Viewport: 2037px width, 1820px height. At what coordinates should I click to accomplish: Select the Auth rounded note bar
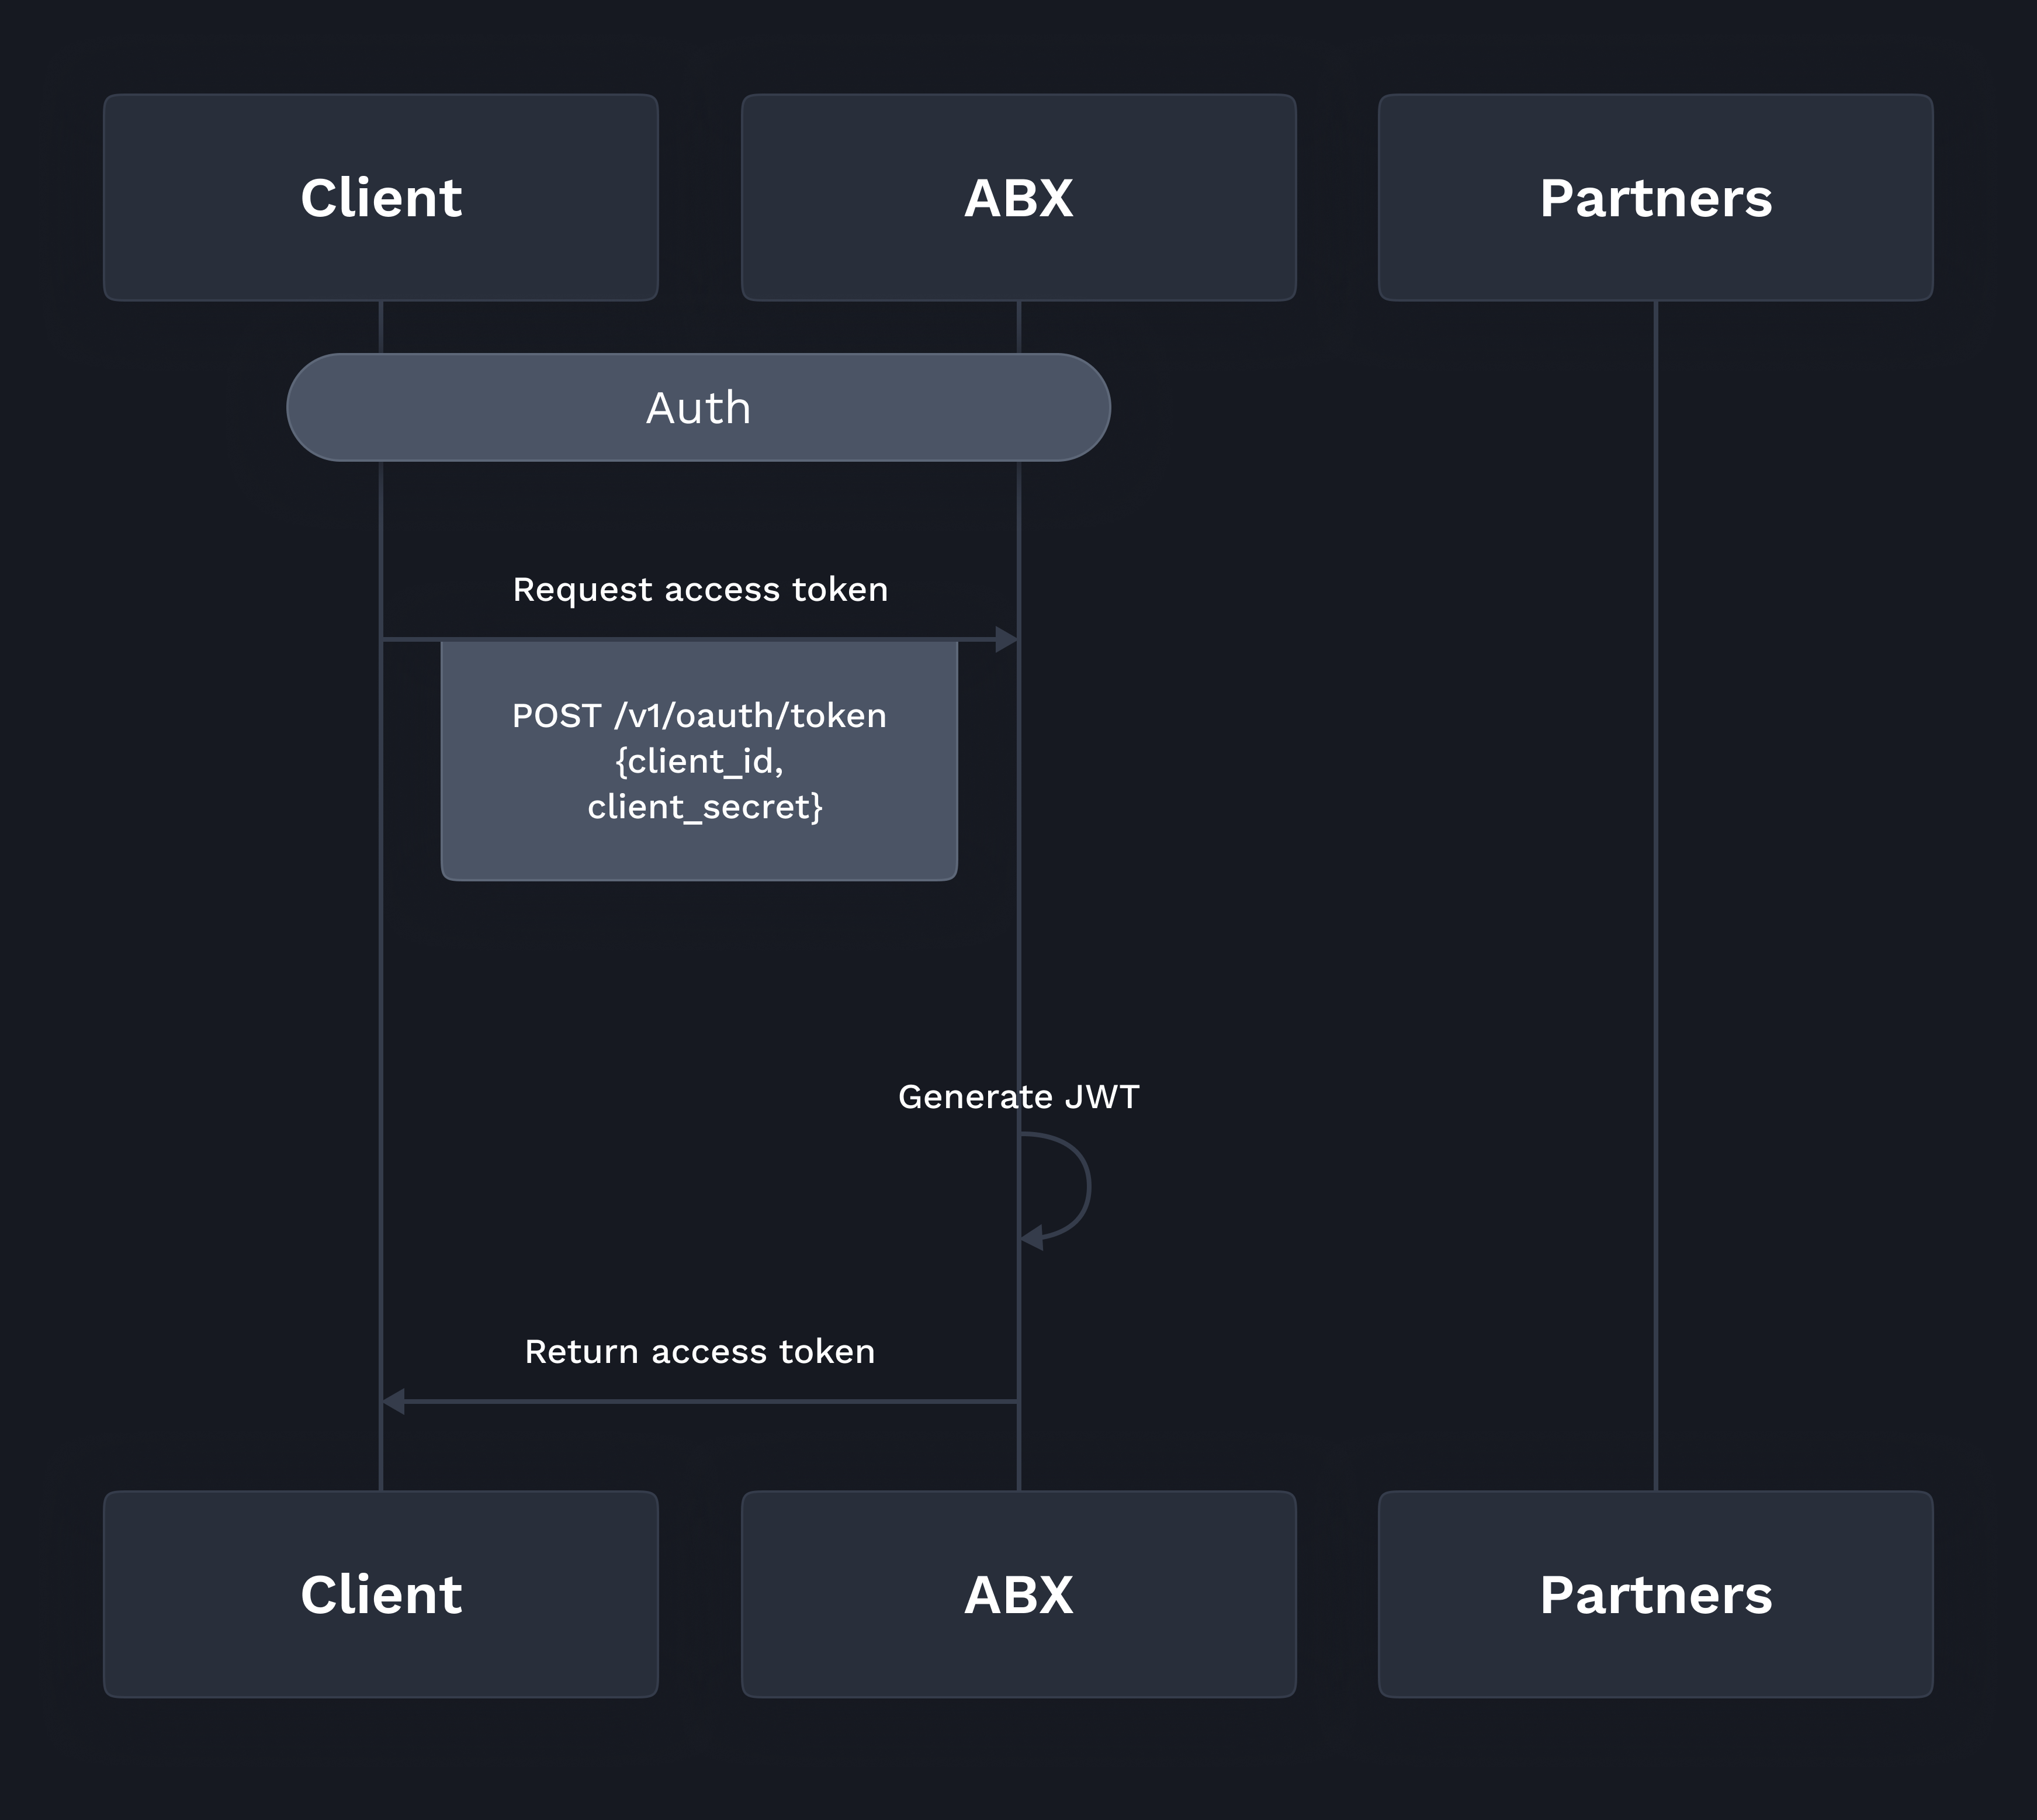click(x=698, y=407)
